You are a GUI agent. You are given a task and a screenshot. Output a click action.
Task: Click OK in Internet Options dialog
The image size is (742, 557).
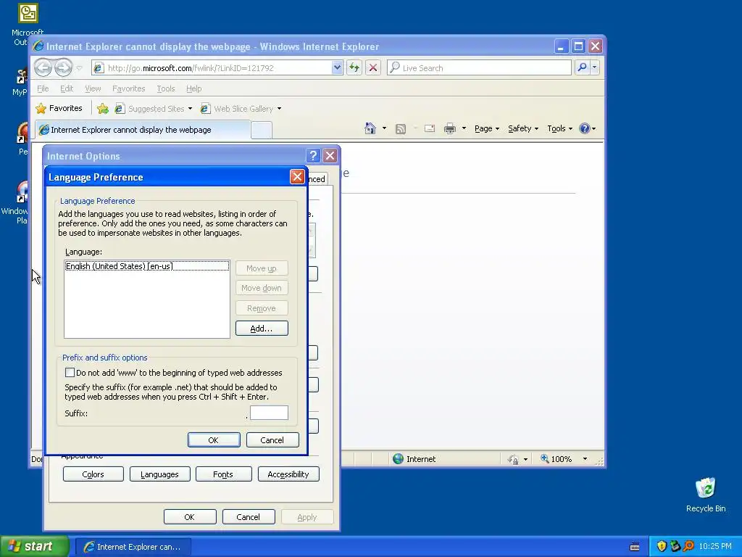190,516
